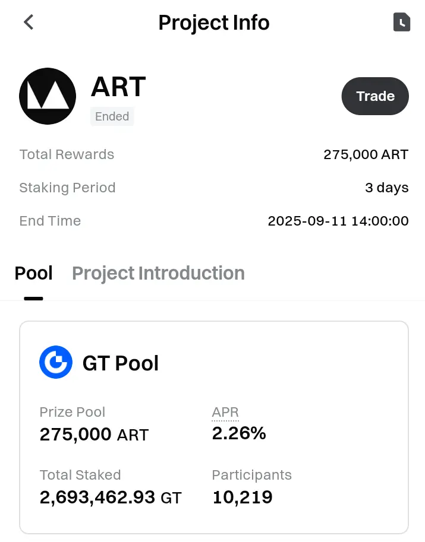425x542 pixels.
Task: Click the ART project logo
Action: (x=48, y=96)
